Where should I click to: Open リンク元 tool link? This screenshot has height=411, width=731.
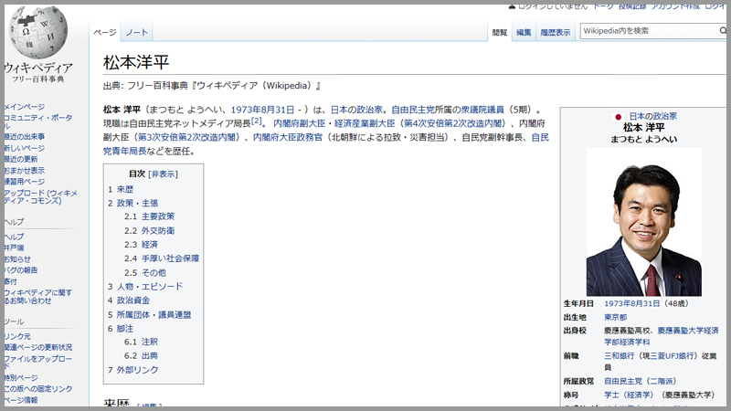[x=17, y=336]
